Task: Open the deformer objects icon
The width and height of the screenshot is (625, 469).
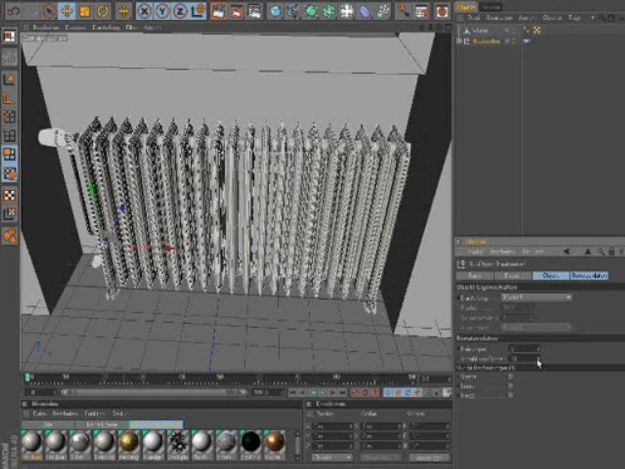Action: [366, 11]
